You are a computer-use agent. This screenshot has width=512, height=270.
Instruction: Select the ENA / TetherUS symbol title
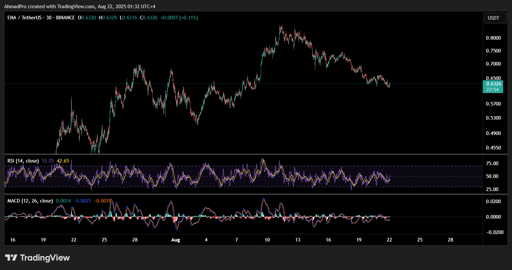pos(25,18)
